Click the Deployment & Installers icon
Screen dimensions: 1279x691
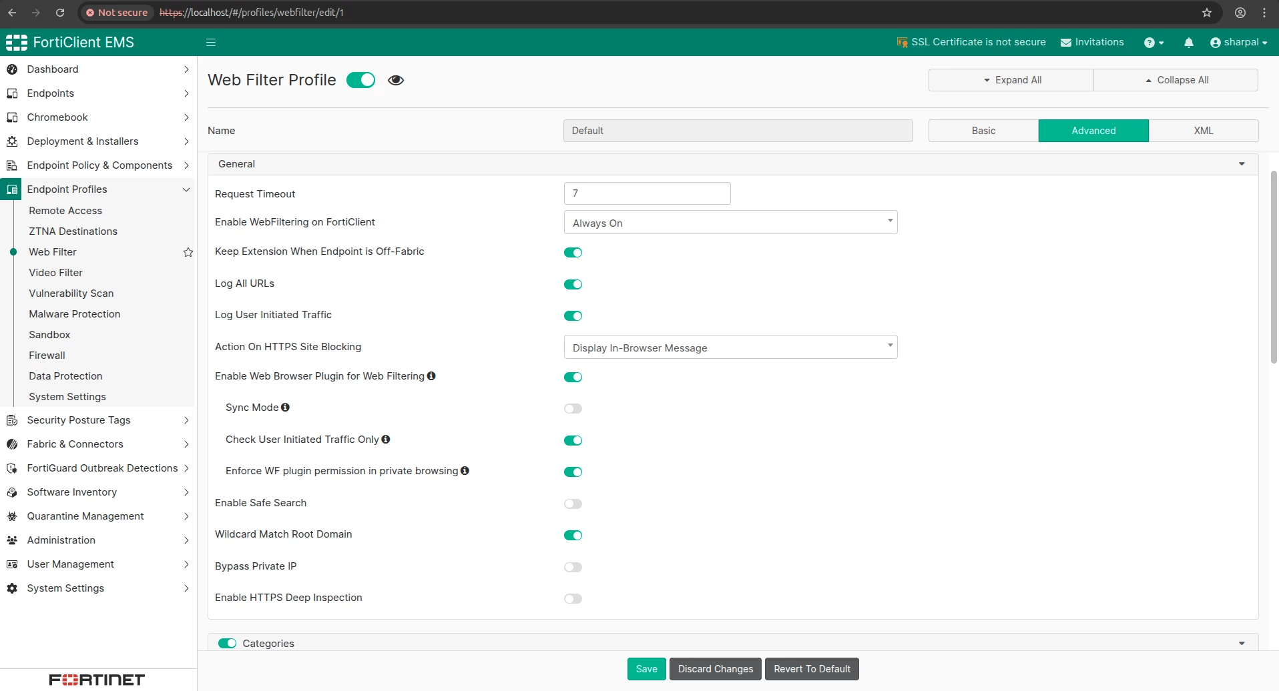[12, 141]
